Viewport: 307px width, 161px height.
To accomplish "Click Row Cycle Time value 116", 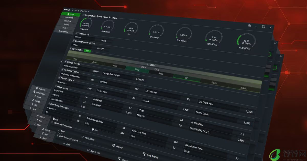I will pyautogui.click(x=176, y=142).
